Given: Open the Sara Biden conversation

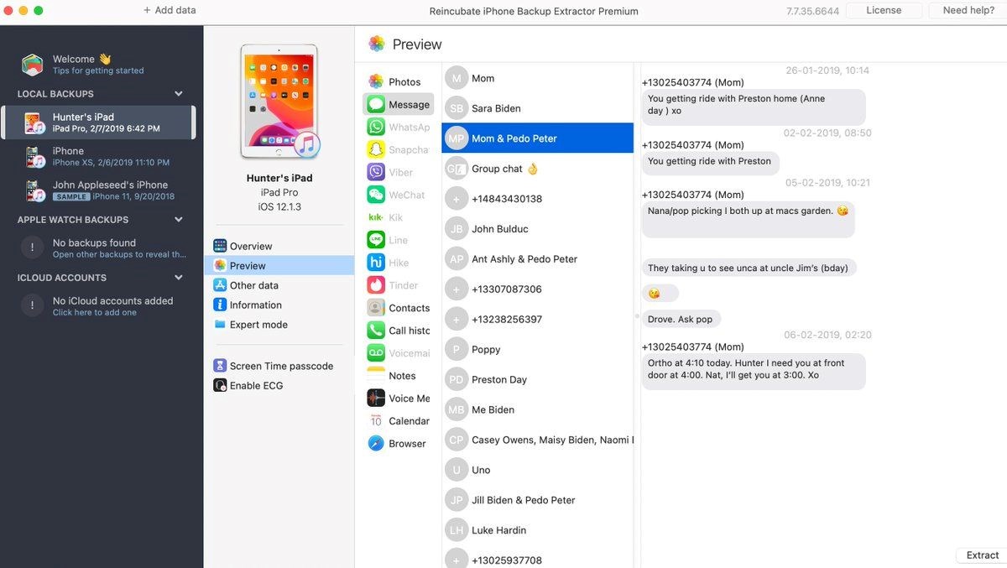Looking at the screenshot, I should (x=538, y=108).
